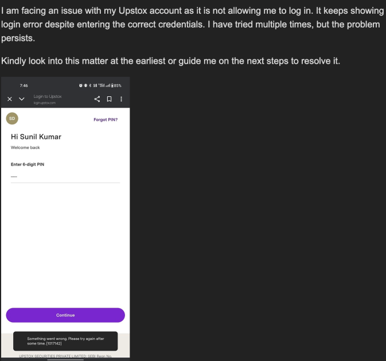
Task: Tap the battery 85% indicator
Action: [x=116, y=85]
